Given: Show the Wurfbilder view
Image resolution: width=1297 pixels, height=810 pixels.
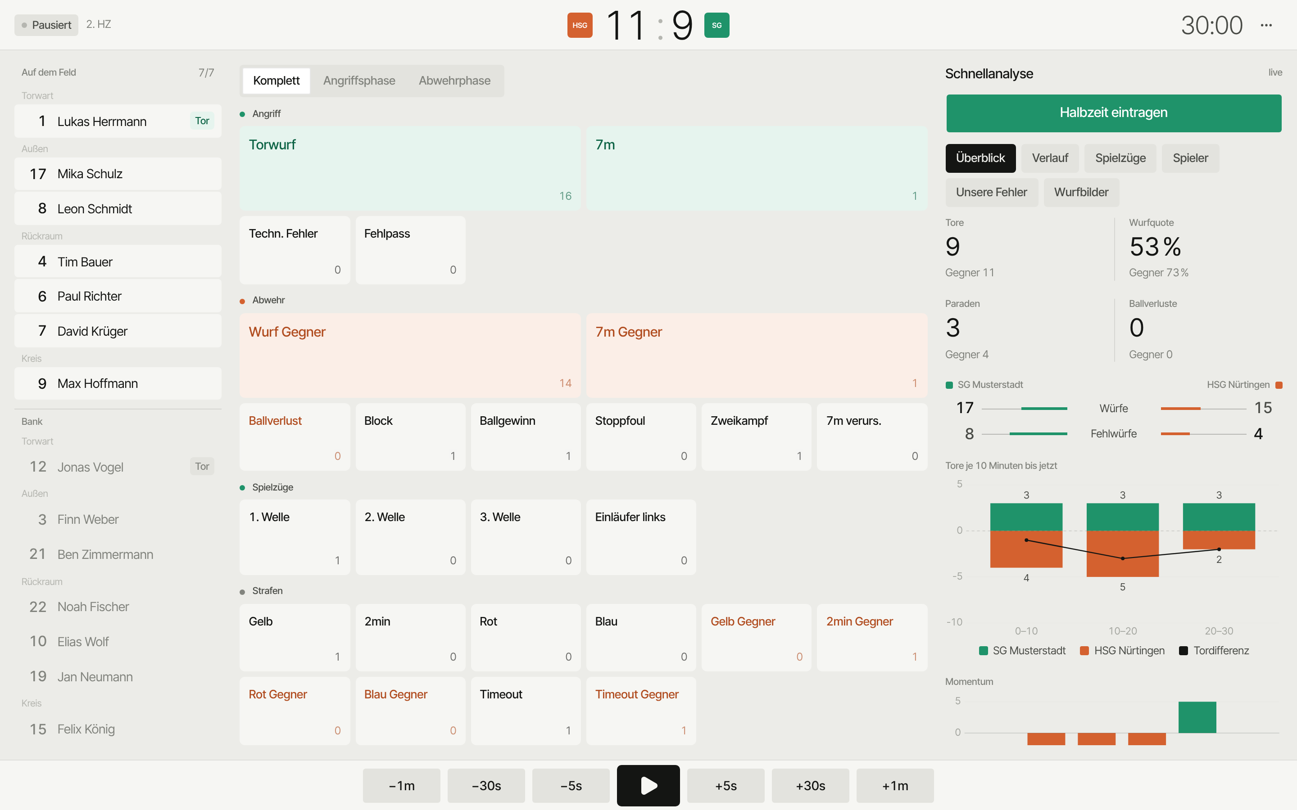Looking at the screenshot, I should pyautogui.click(x=1081, y=192).
